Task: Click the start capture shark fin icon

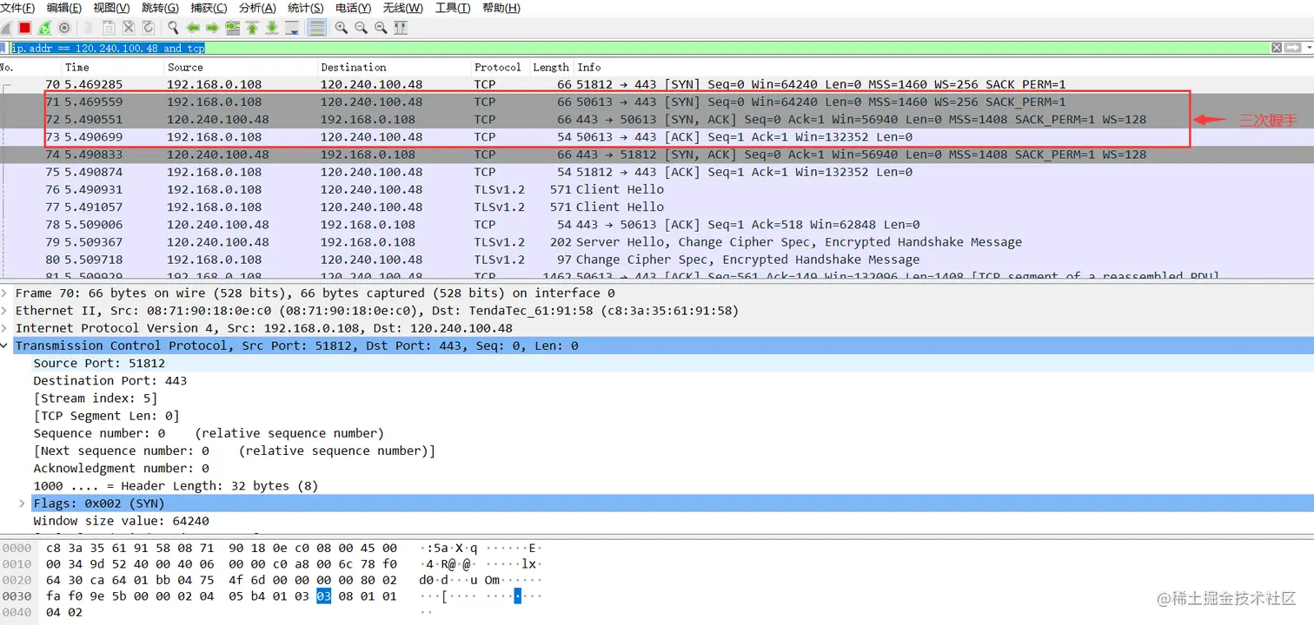Action: click(5, 28)
